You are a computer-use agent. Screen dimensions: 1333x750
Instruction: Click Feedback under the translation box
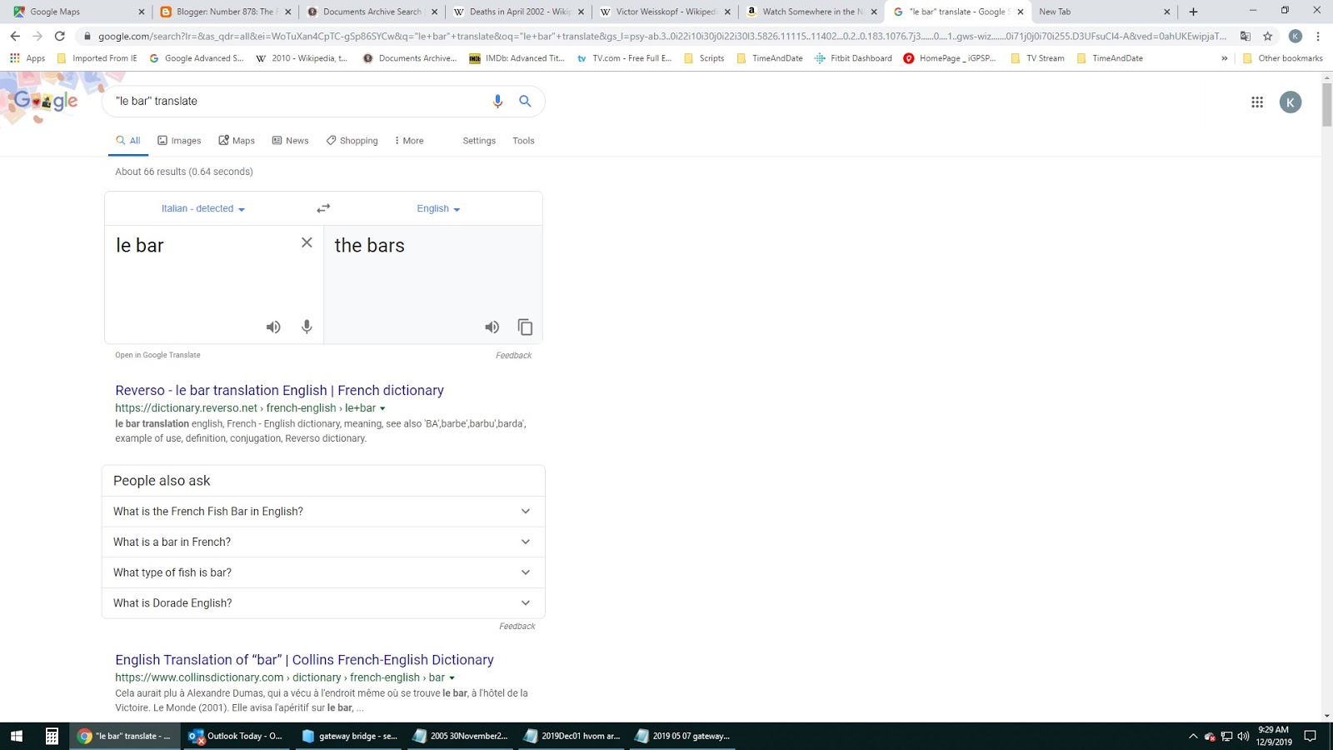coord(513,356)
